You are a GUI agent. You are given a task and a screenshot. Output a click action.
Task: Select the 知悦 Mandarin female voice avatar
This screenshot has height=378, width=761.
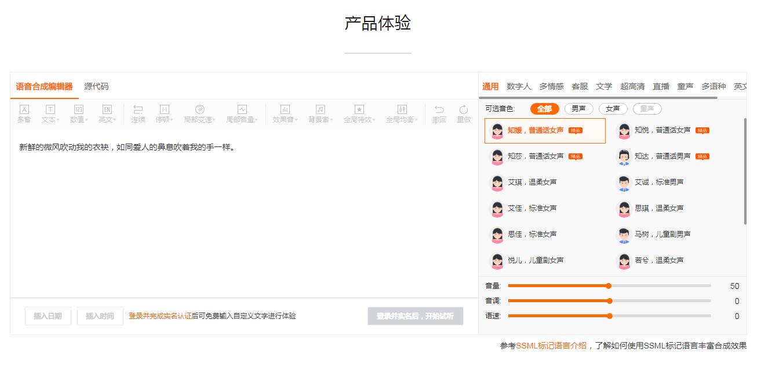click(624, 131)
